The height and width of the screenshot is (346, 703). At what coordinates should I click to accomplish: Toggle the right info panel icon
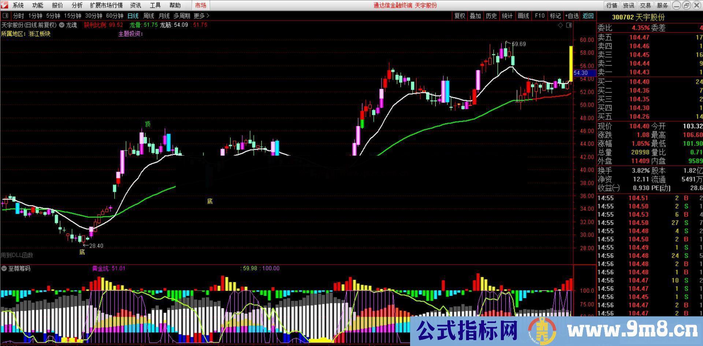coord(569,25)
